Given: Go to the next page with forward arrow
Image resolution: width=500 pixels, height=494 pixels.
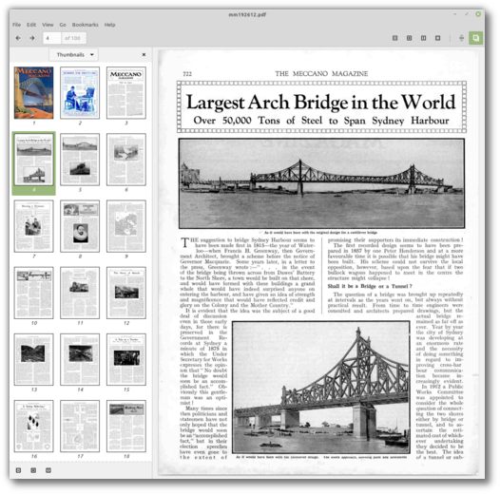Looking at the screenshot, I should [x=32, y=38].
